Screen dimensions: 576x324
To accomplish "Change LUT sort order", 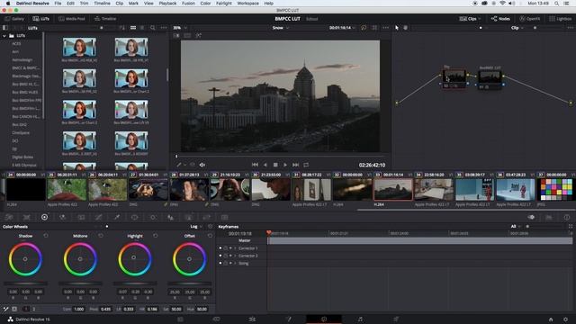I will coord(122,28).
